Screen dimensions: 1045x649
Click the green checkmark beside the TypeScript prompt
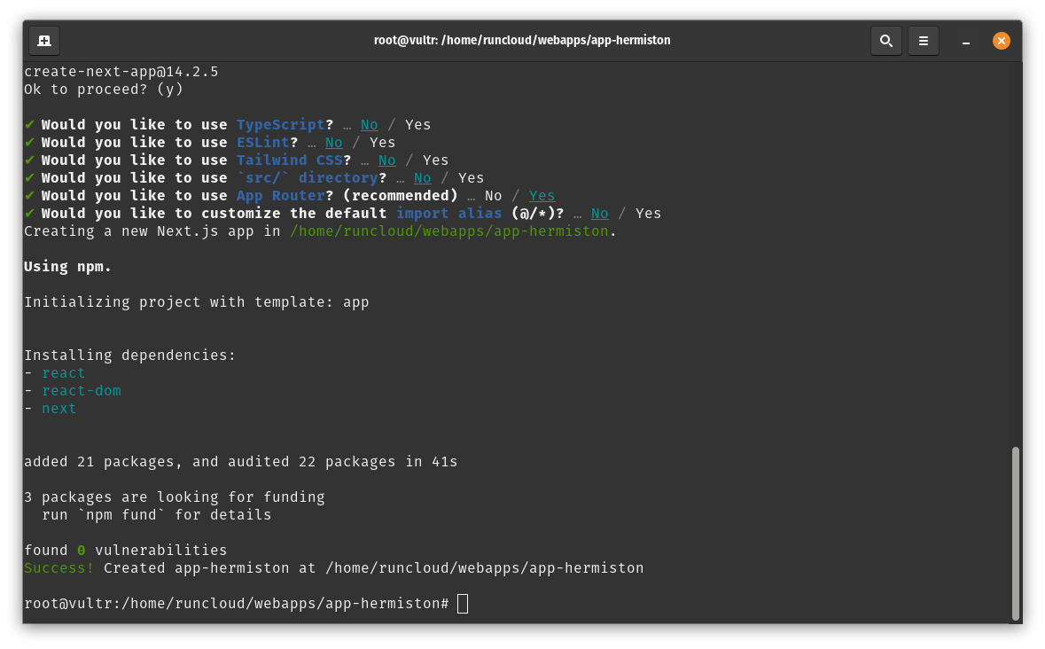click(29, 125)
